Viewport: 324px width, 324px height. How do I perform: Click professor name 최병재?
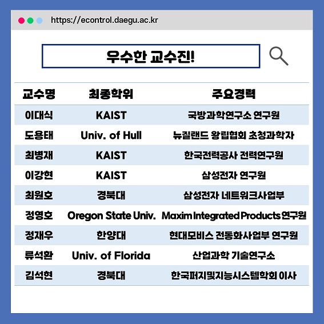pyautogui.click(x=39, y=155)
